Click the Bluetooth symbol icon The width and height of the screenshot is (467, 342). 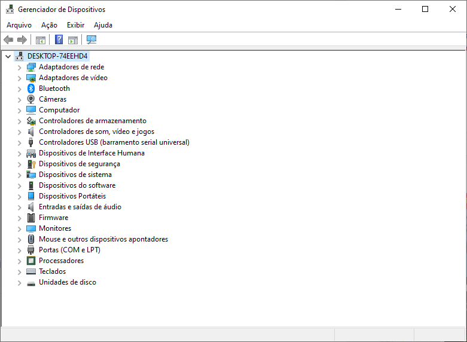coord(31,88)
